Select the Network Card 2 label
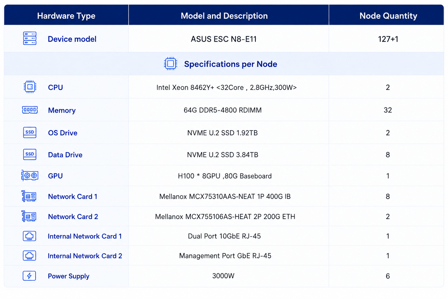 pos(73,217)
